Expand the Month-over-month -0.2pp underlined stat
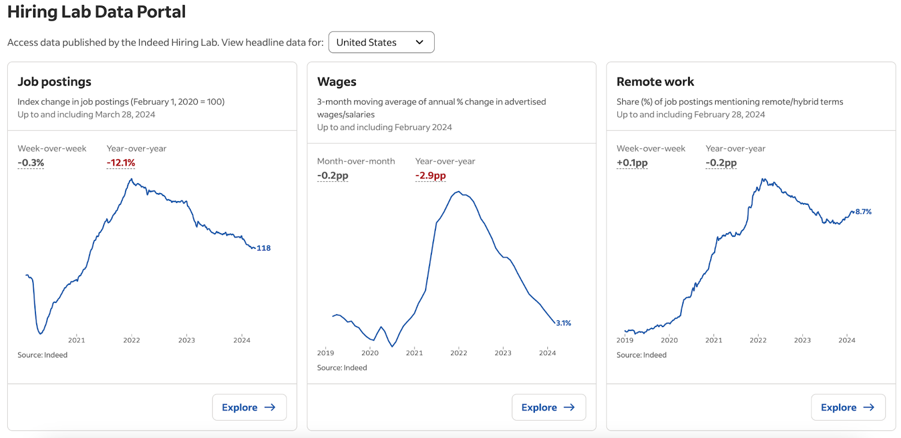This screenshot has height=438, width=901. click(x=332, y=175)
